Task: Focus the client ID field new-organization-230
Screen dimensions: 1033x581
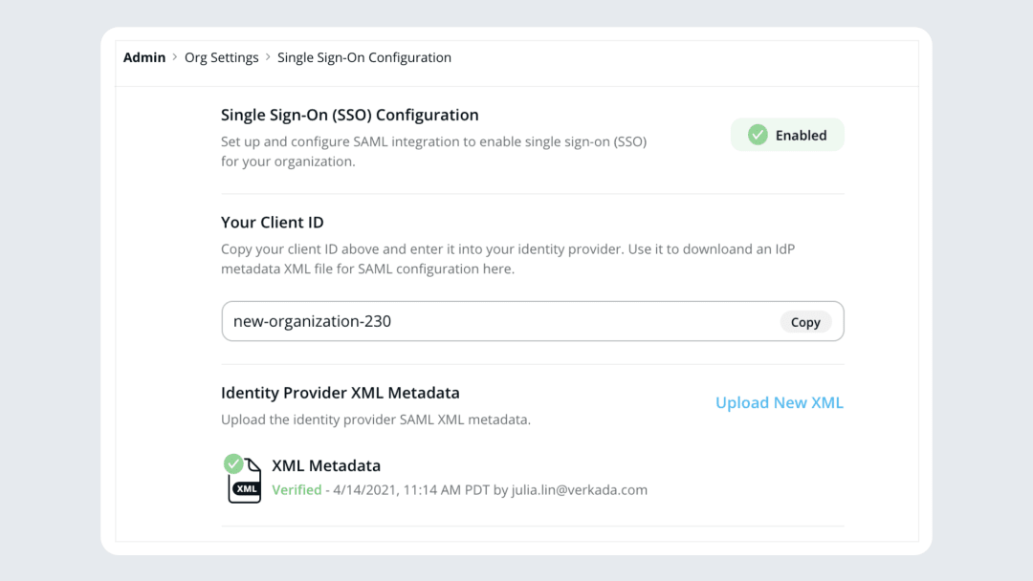Action: tap(533, 321)
